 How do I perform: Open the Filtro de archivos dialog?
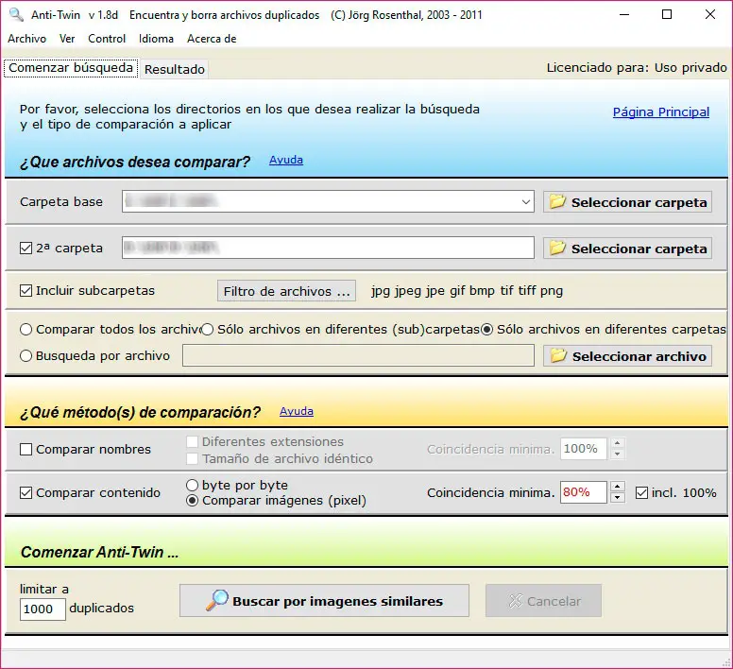coord(286,291)
